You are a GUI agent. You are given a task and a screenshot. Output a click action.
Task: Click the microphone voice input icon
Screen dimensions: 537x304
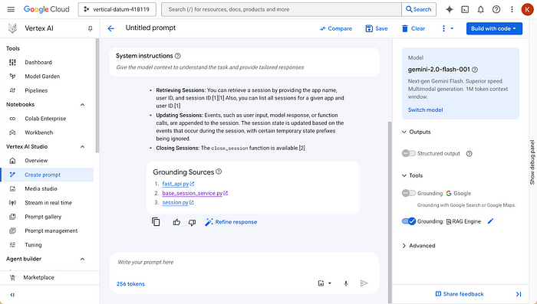coord(346,283)
